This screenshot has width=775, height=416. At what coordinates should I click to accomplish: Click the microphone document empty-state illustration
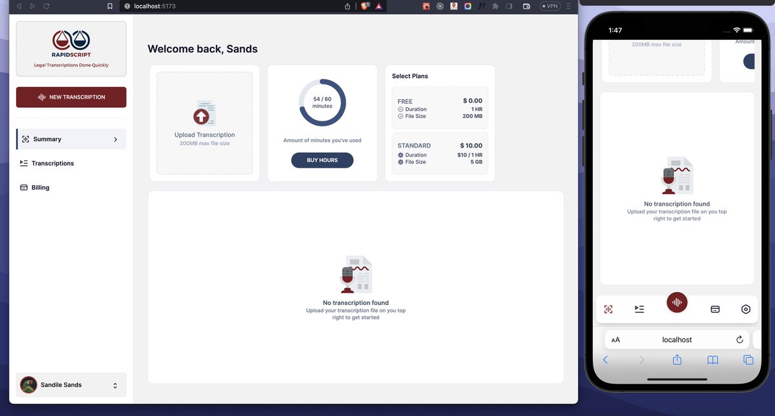point(356,275)
